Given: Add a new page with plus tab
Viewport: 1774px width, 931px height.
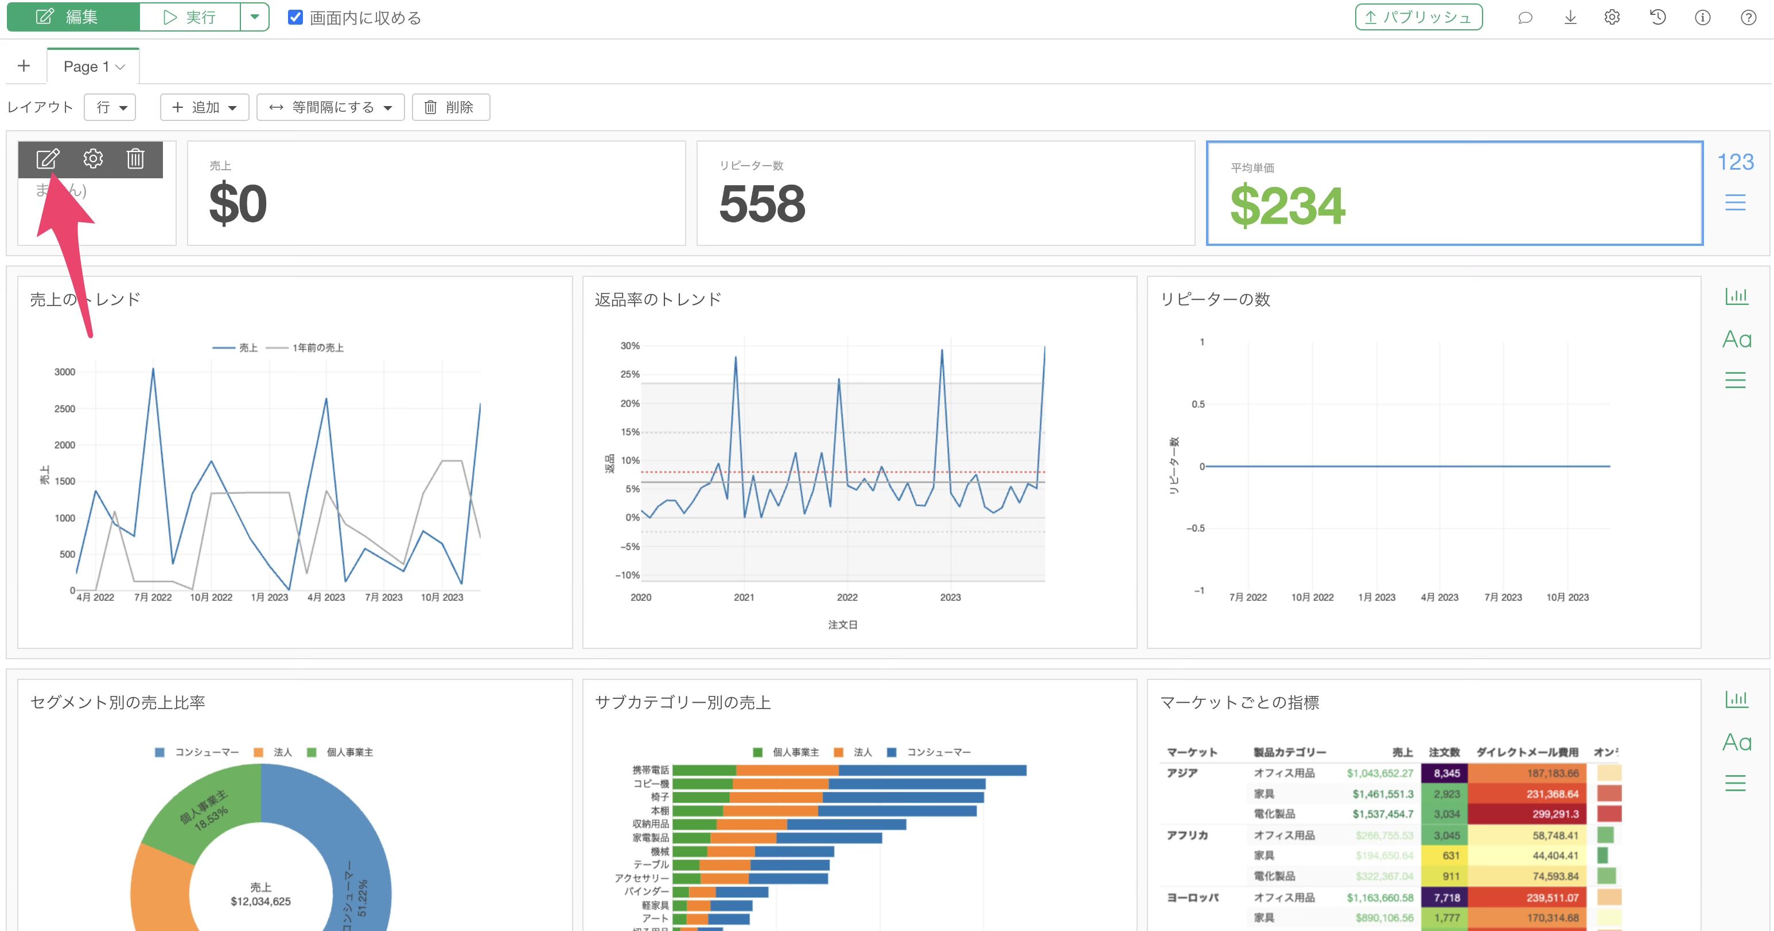Looking at the screenshot, I should pyautogui.click(x=24, y=66).
